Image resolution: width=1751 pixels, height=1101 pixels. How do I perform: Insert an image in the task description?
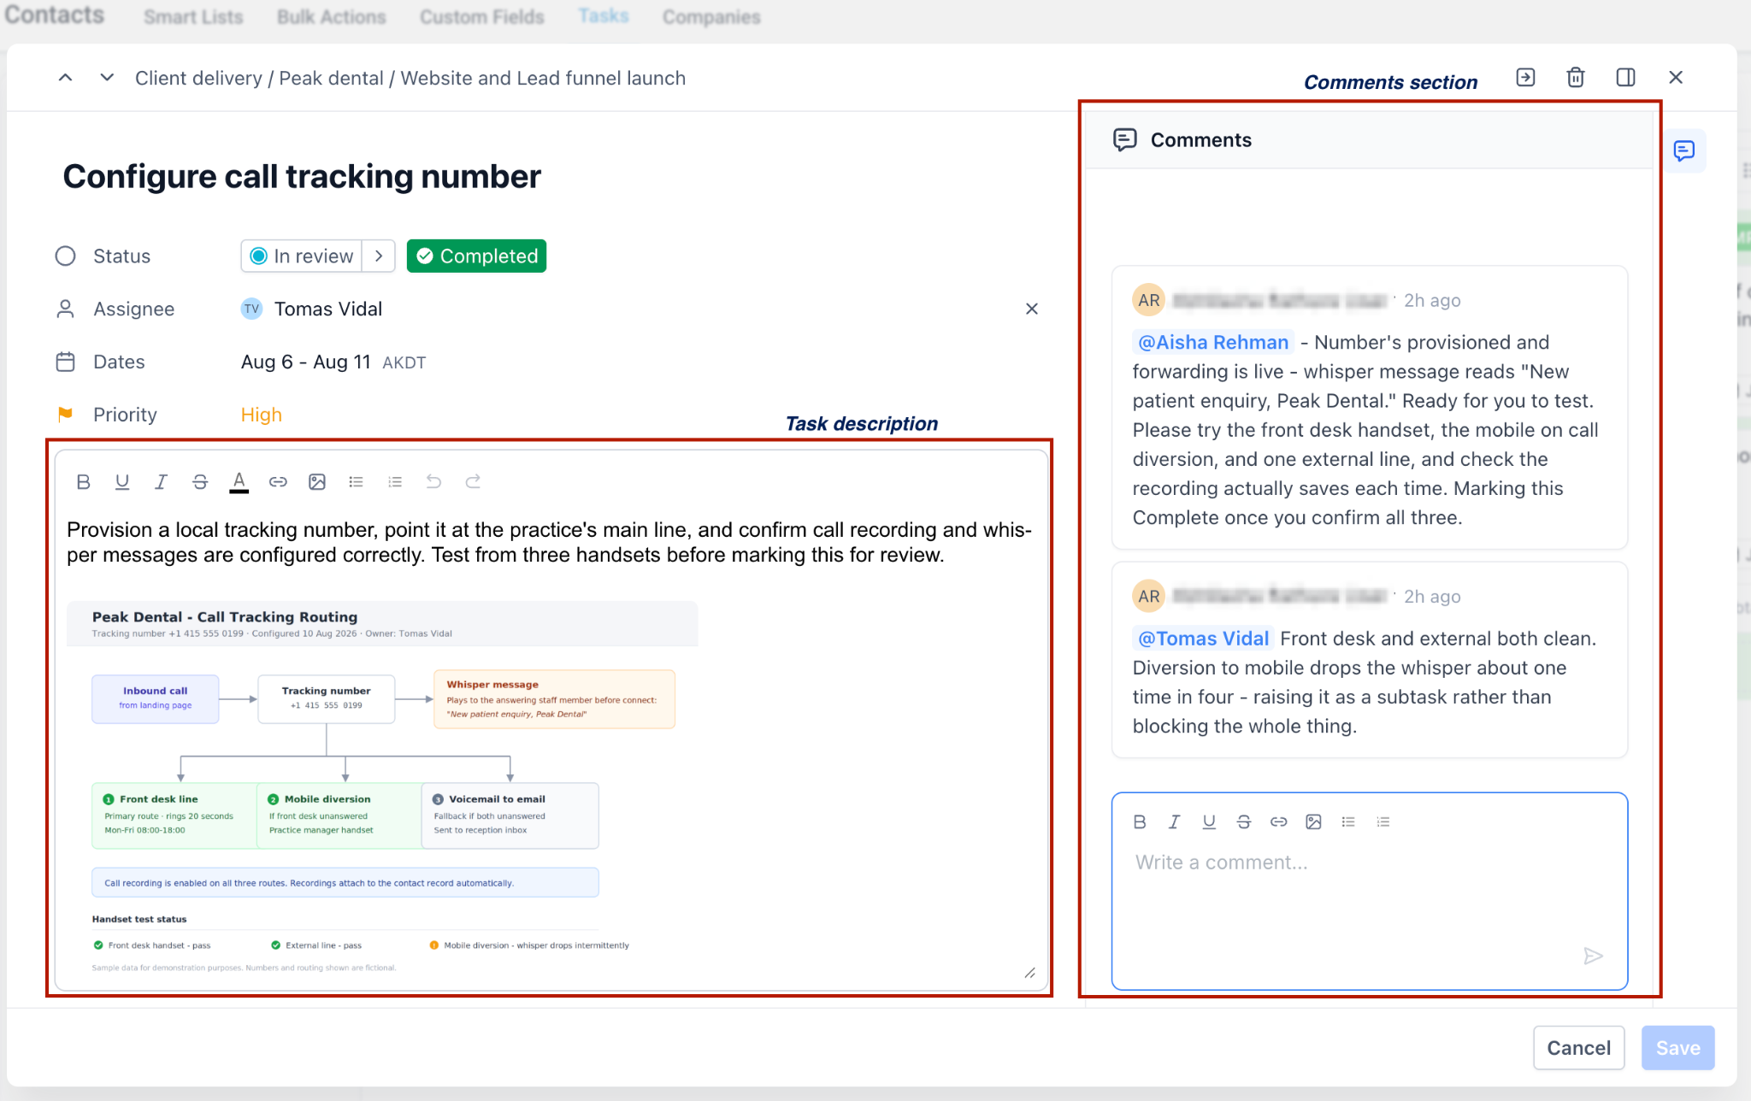point(317,482)
